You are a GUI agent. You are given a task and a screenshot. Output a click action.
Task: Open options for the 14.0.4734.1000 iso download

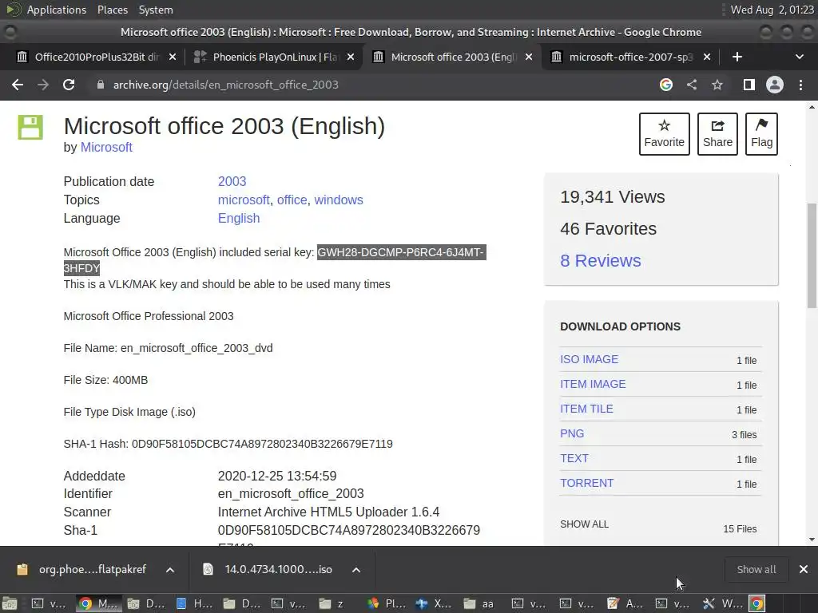tap(356, 570)
